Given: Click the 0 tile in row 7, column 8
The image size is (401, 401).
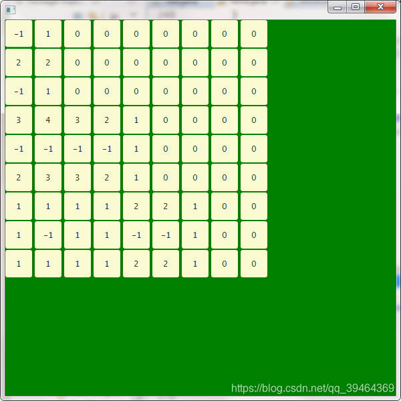Looking at the screenshot, I should click(x=225, y=207).
